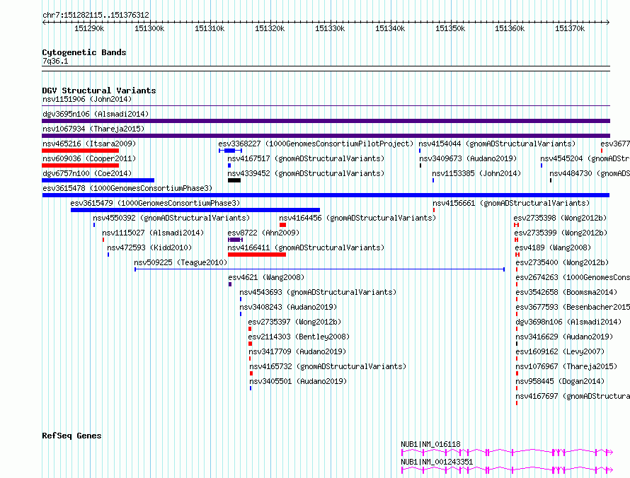Click the esv2735399 (Wong2012b) label
The height and width of the screenshot is (478, 630).
561,233
